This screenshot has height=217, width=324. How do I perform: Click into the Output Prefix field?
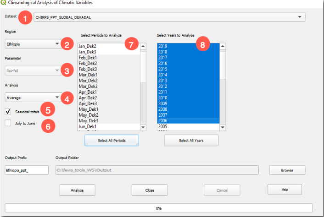tap(26, 170)
